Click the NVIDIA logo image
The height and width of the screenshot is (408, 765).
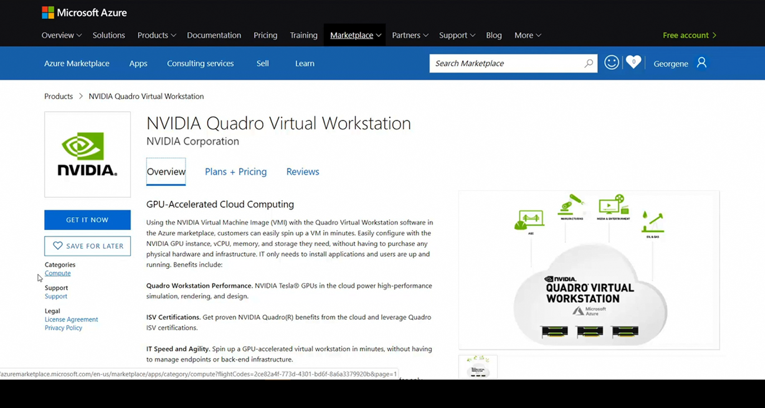click(88, 155)
